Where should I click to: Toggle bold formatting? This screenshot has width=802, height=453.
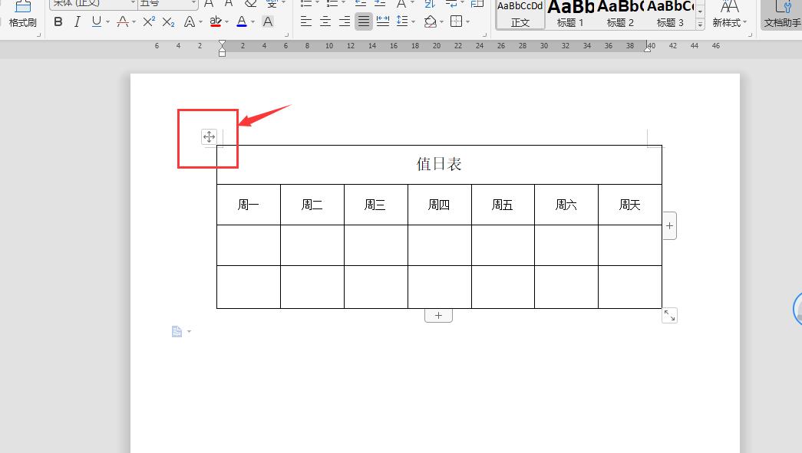(x=58, y=21)
